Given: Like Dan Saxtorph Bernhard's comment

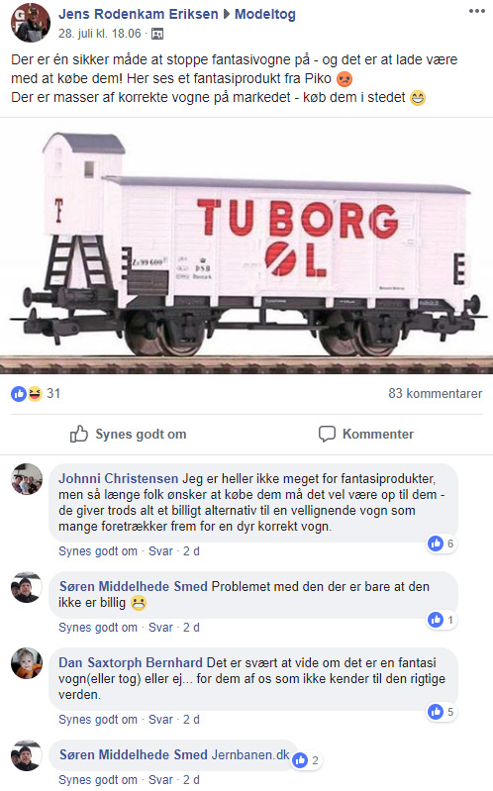Looking at the screenshot, I should coord(98,720).
